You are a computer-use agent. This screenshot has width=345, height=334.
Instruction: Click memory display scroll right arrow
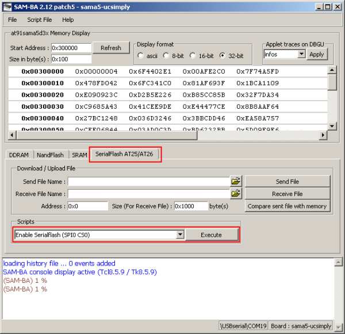323,135
